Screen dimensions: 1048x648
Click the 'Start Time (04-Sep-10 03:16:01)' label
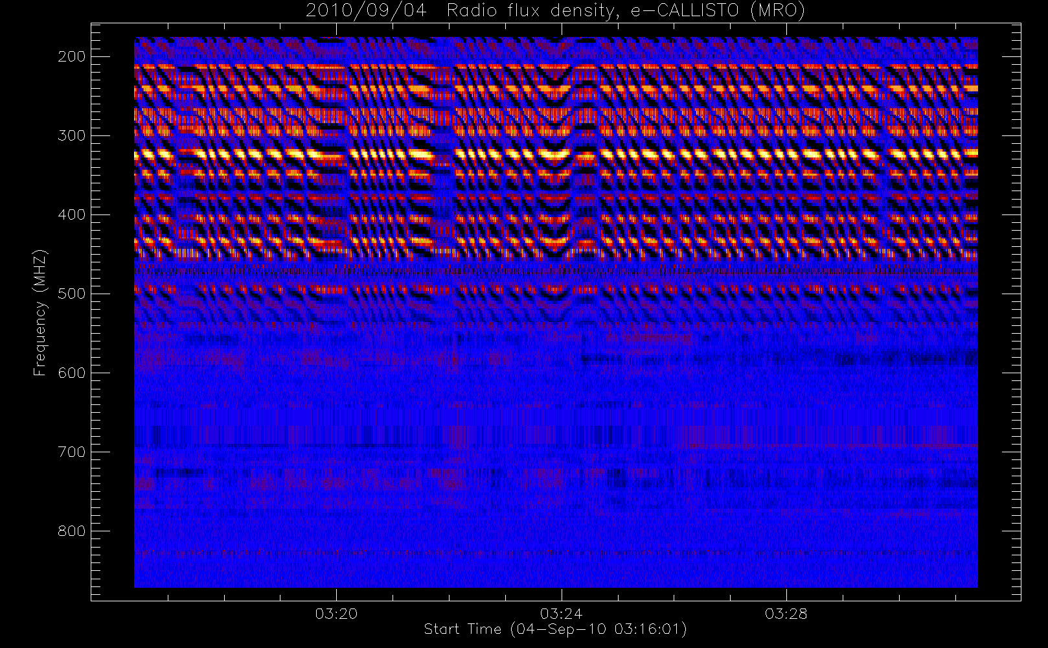555,629
